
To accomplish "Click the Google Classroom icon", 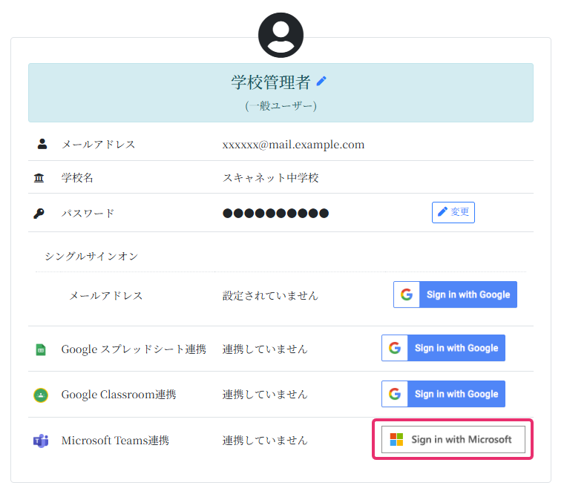I will coord(41,395).
